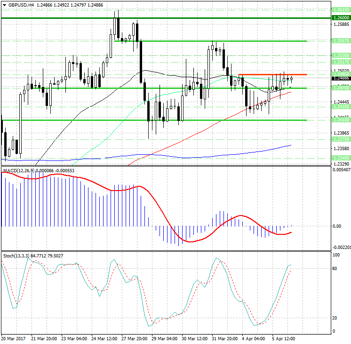351x344 pixels.
Task: Click the 1.25575 price level label
Action: tap(341, 41)
